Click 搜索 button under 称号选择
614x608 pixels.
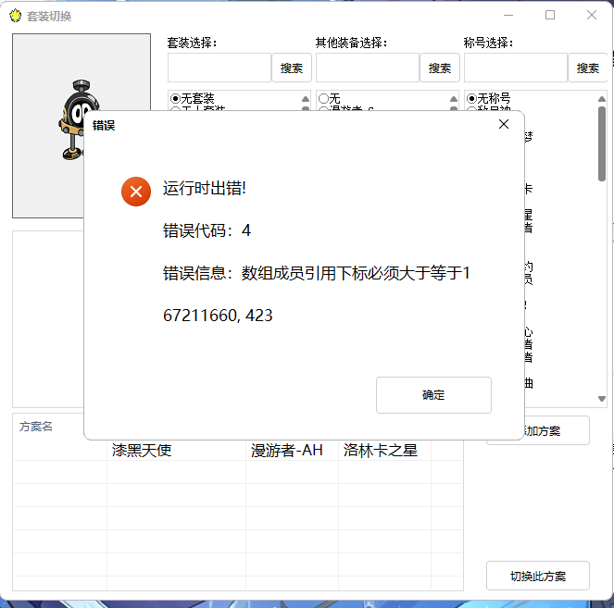587,68
